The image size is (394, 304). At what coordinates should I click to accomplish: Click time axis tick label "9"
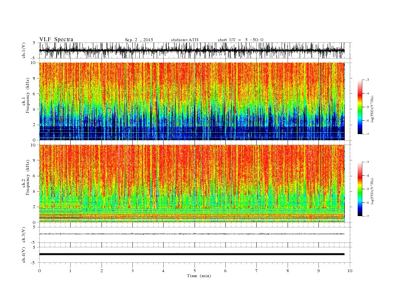coord(318,271)
